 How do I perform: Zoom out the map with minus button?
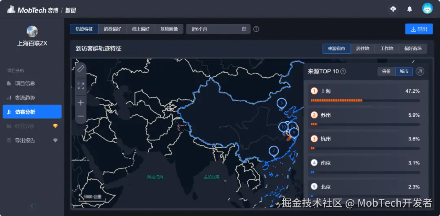pyautogui.click(x=81, y=116)
